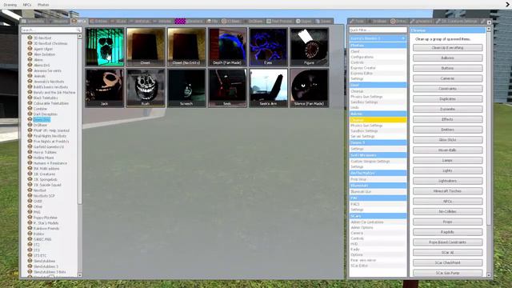The image size is (512, 288).
Task: Click the Constraints cleanup button
Action: 447,89
